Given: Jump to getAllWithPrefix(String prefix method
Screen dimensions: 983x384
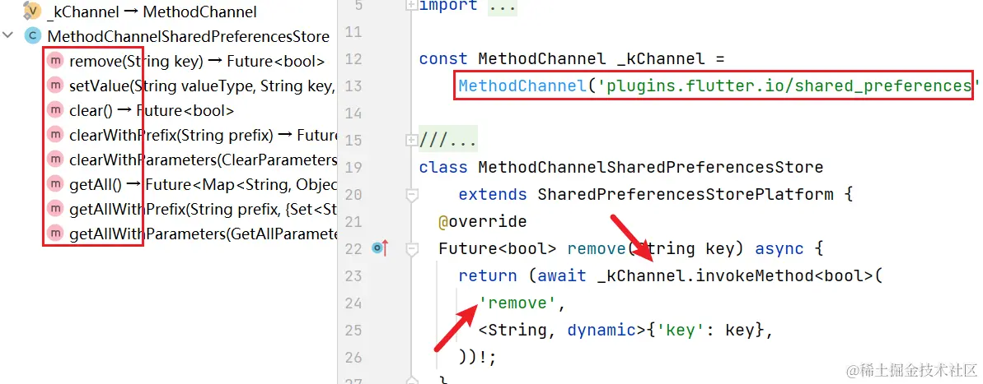Looking at the screenshot, I should coord(204,209).
